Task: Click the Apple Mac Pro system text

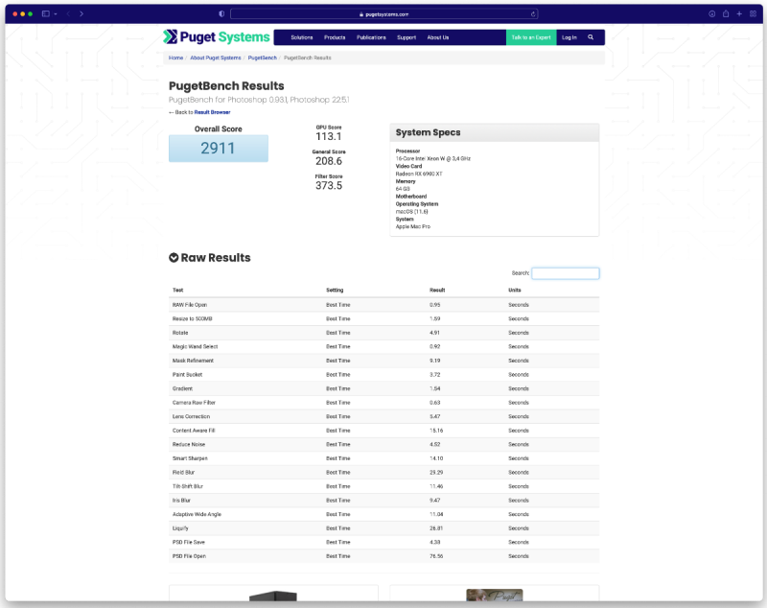Action: click(x=413, y=227)
